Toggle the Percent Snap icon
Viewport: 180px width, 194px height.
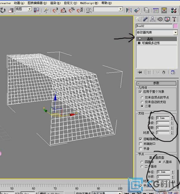click(x=72, y=10)
